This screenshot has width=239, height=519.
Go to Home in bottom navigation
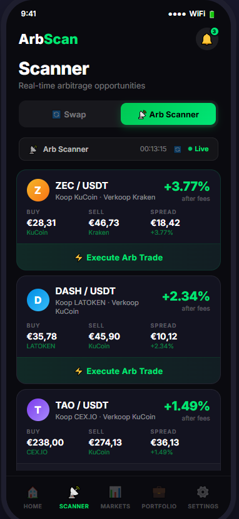pyautogui.click(x=33, y=497)
